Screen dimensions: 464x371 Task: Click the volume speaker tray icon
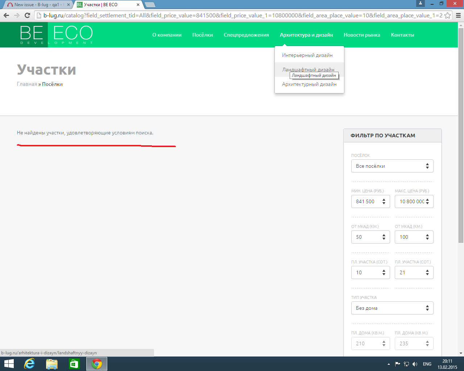415,364
